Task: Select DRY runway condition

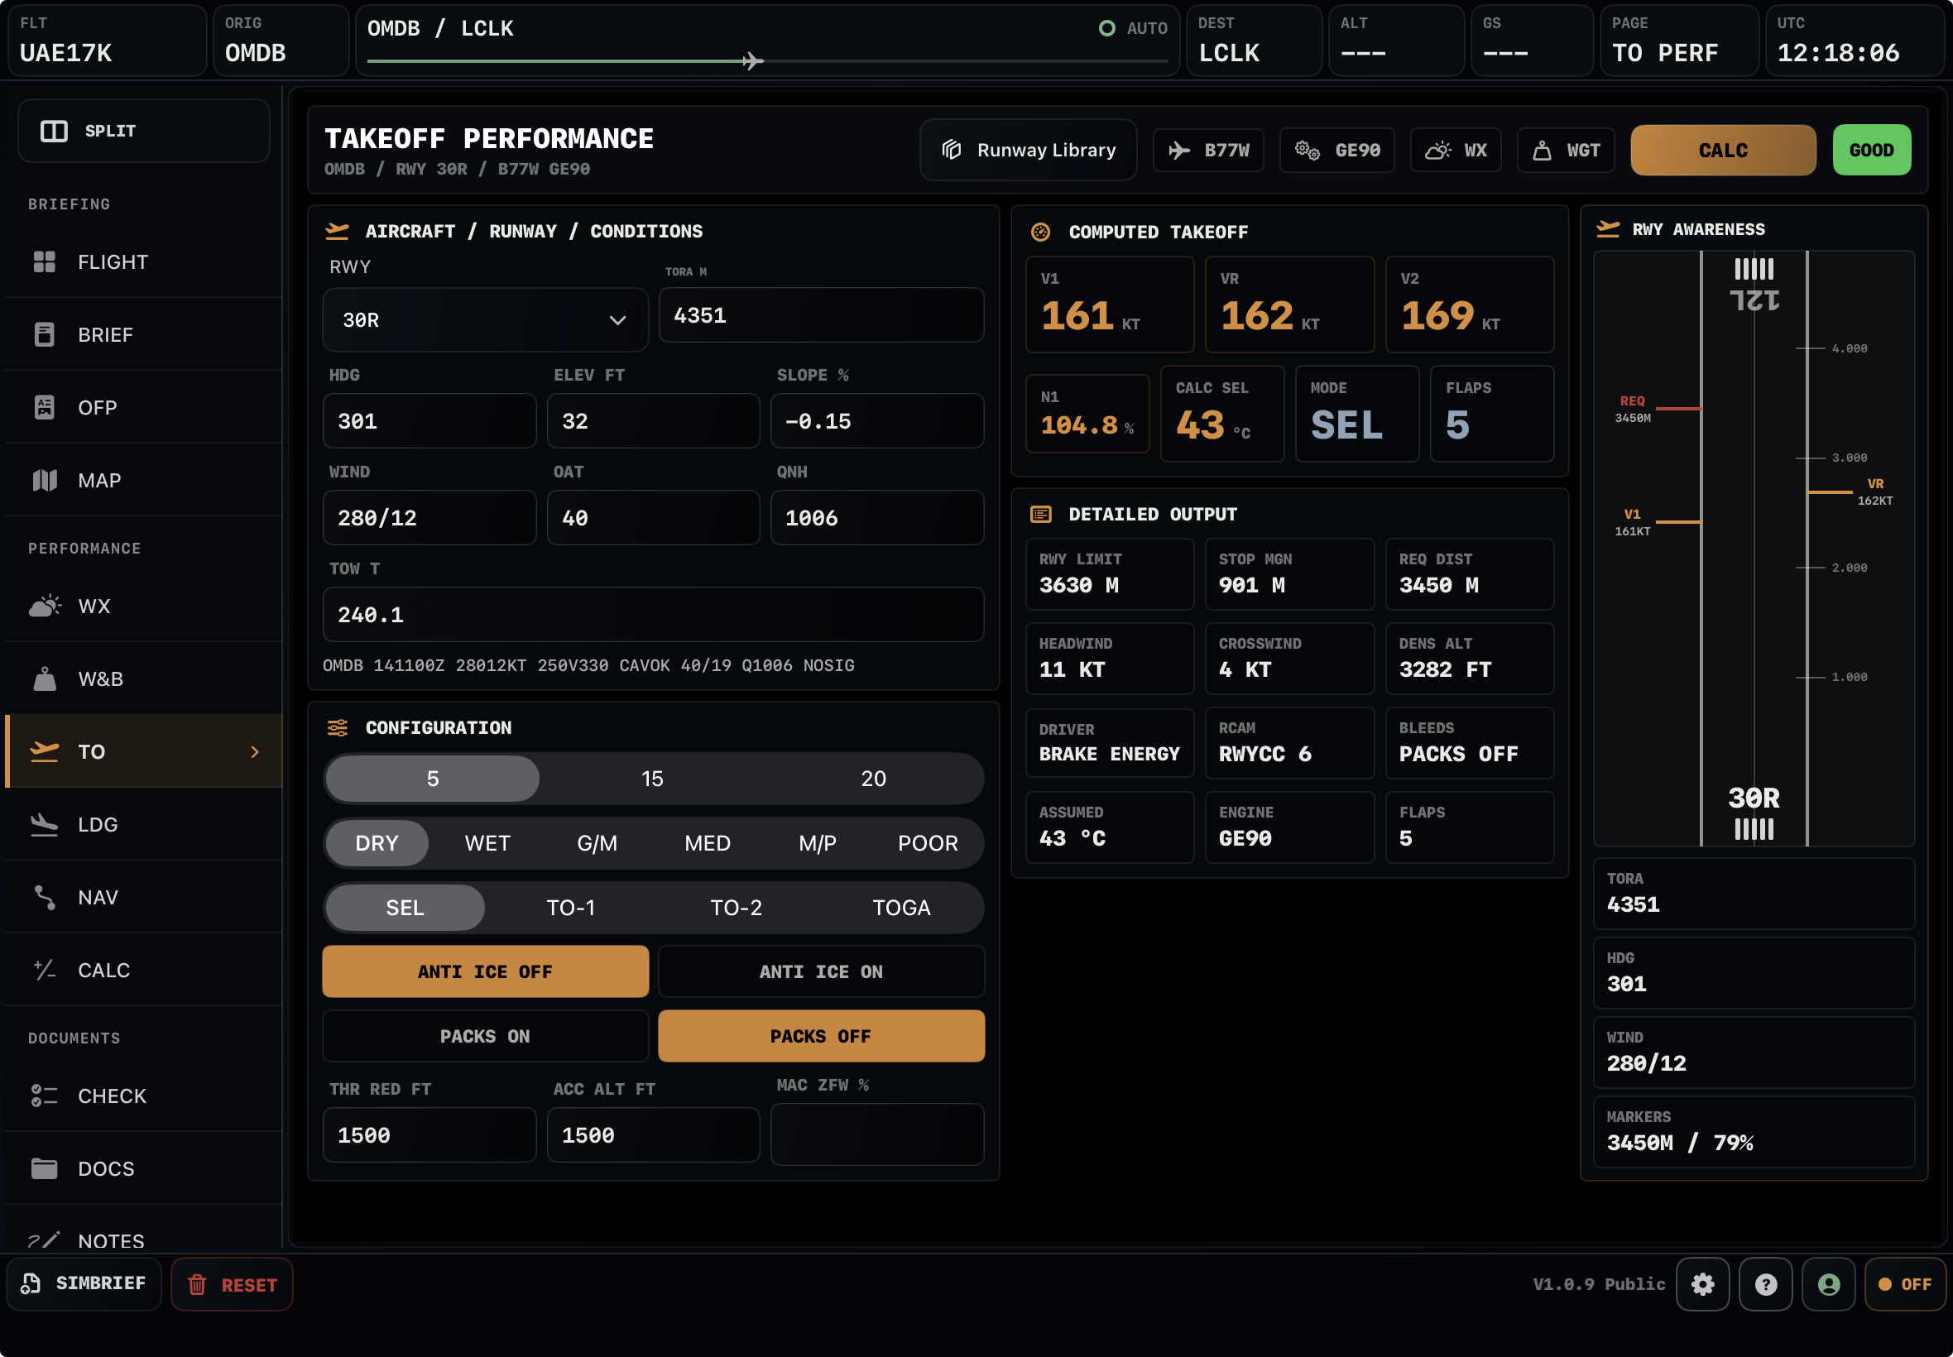Action: (377, 843)
